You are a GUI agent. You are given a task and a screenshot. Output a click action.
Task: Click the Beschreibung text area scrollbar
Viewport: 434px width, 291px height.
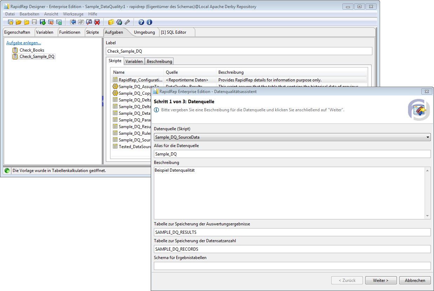coord(427,193)
